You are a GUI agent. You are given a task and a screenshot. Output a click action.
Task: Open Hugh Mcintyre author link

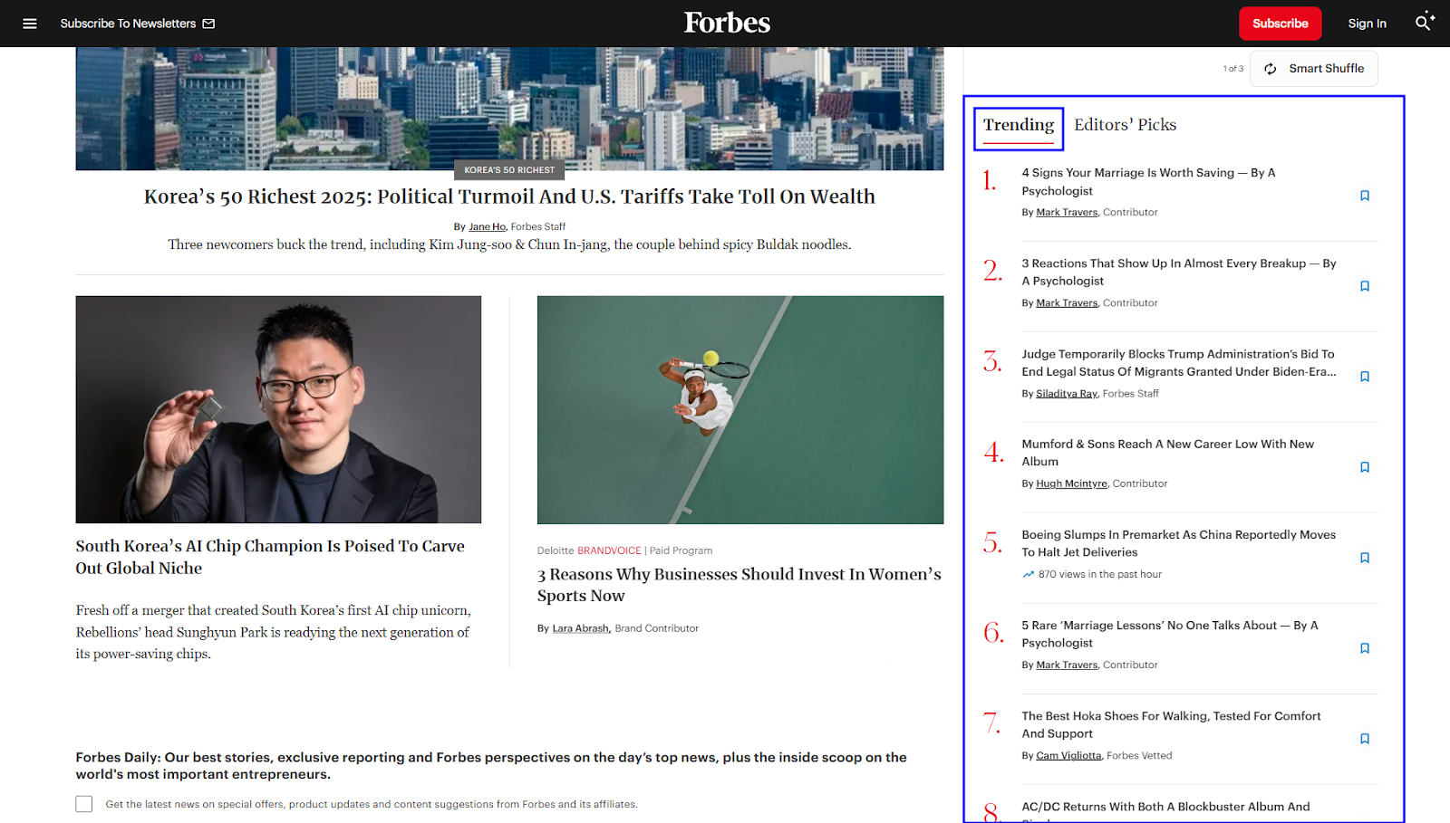1071,484
